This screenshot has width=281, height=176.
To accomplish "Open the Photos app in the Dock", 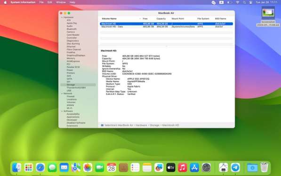I will pos(88,168).
